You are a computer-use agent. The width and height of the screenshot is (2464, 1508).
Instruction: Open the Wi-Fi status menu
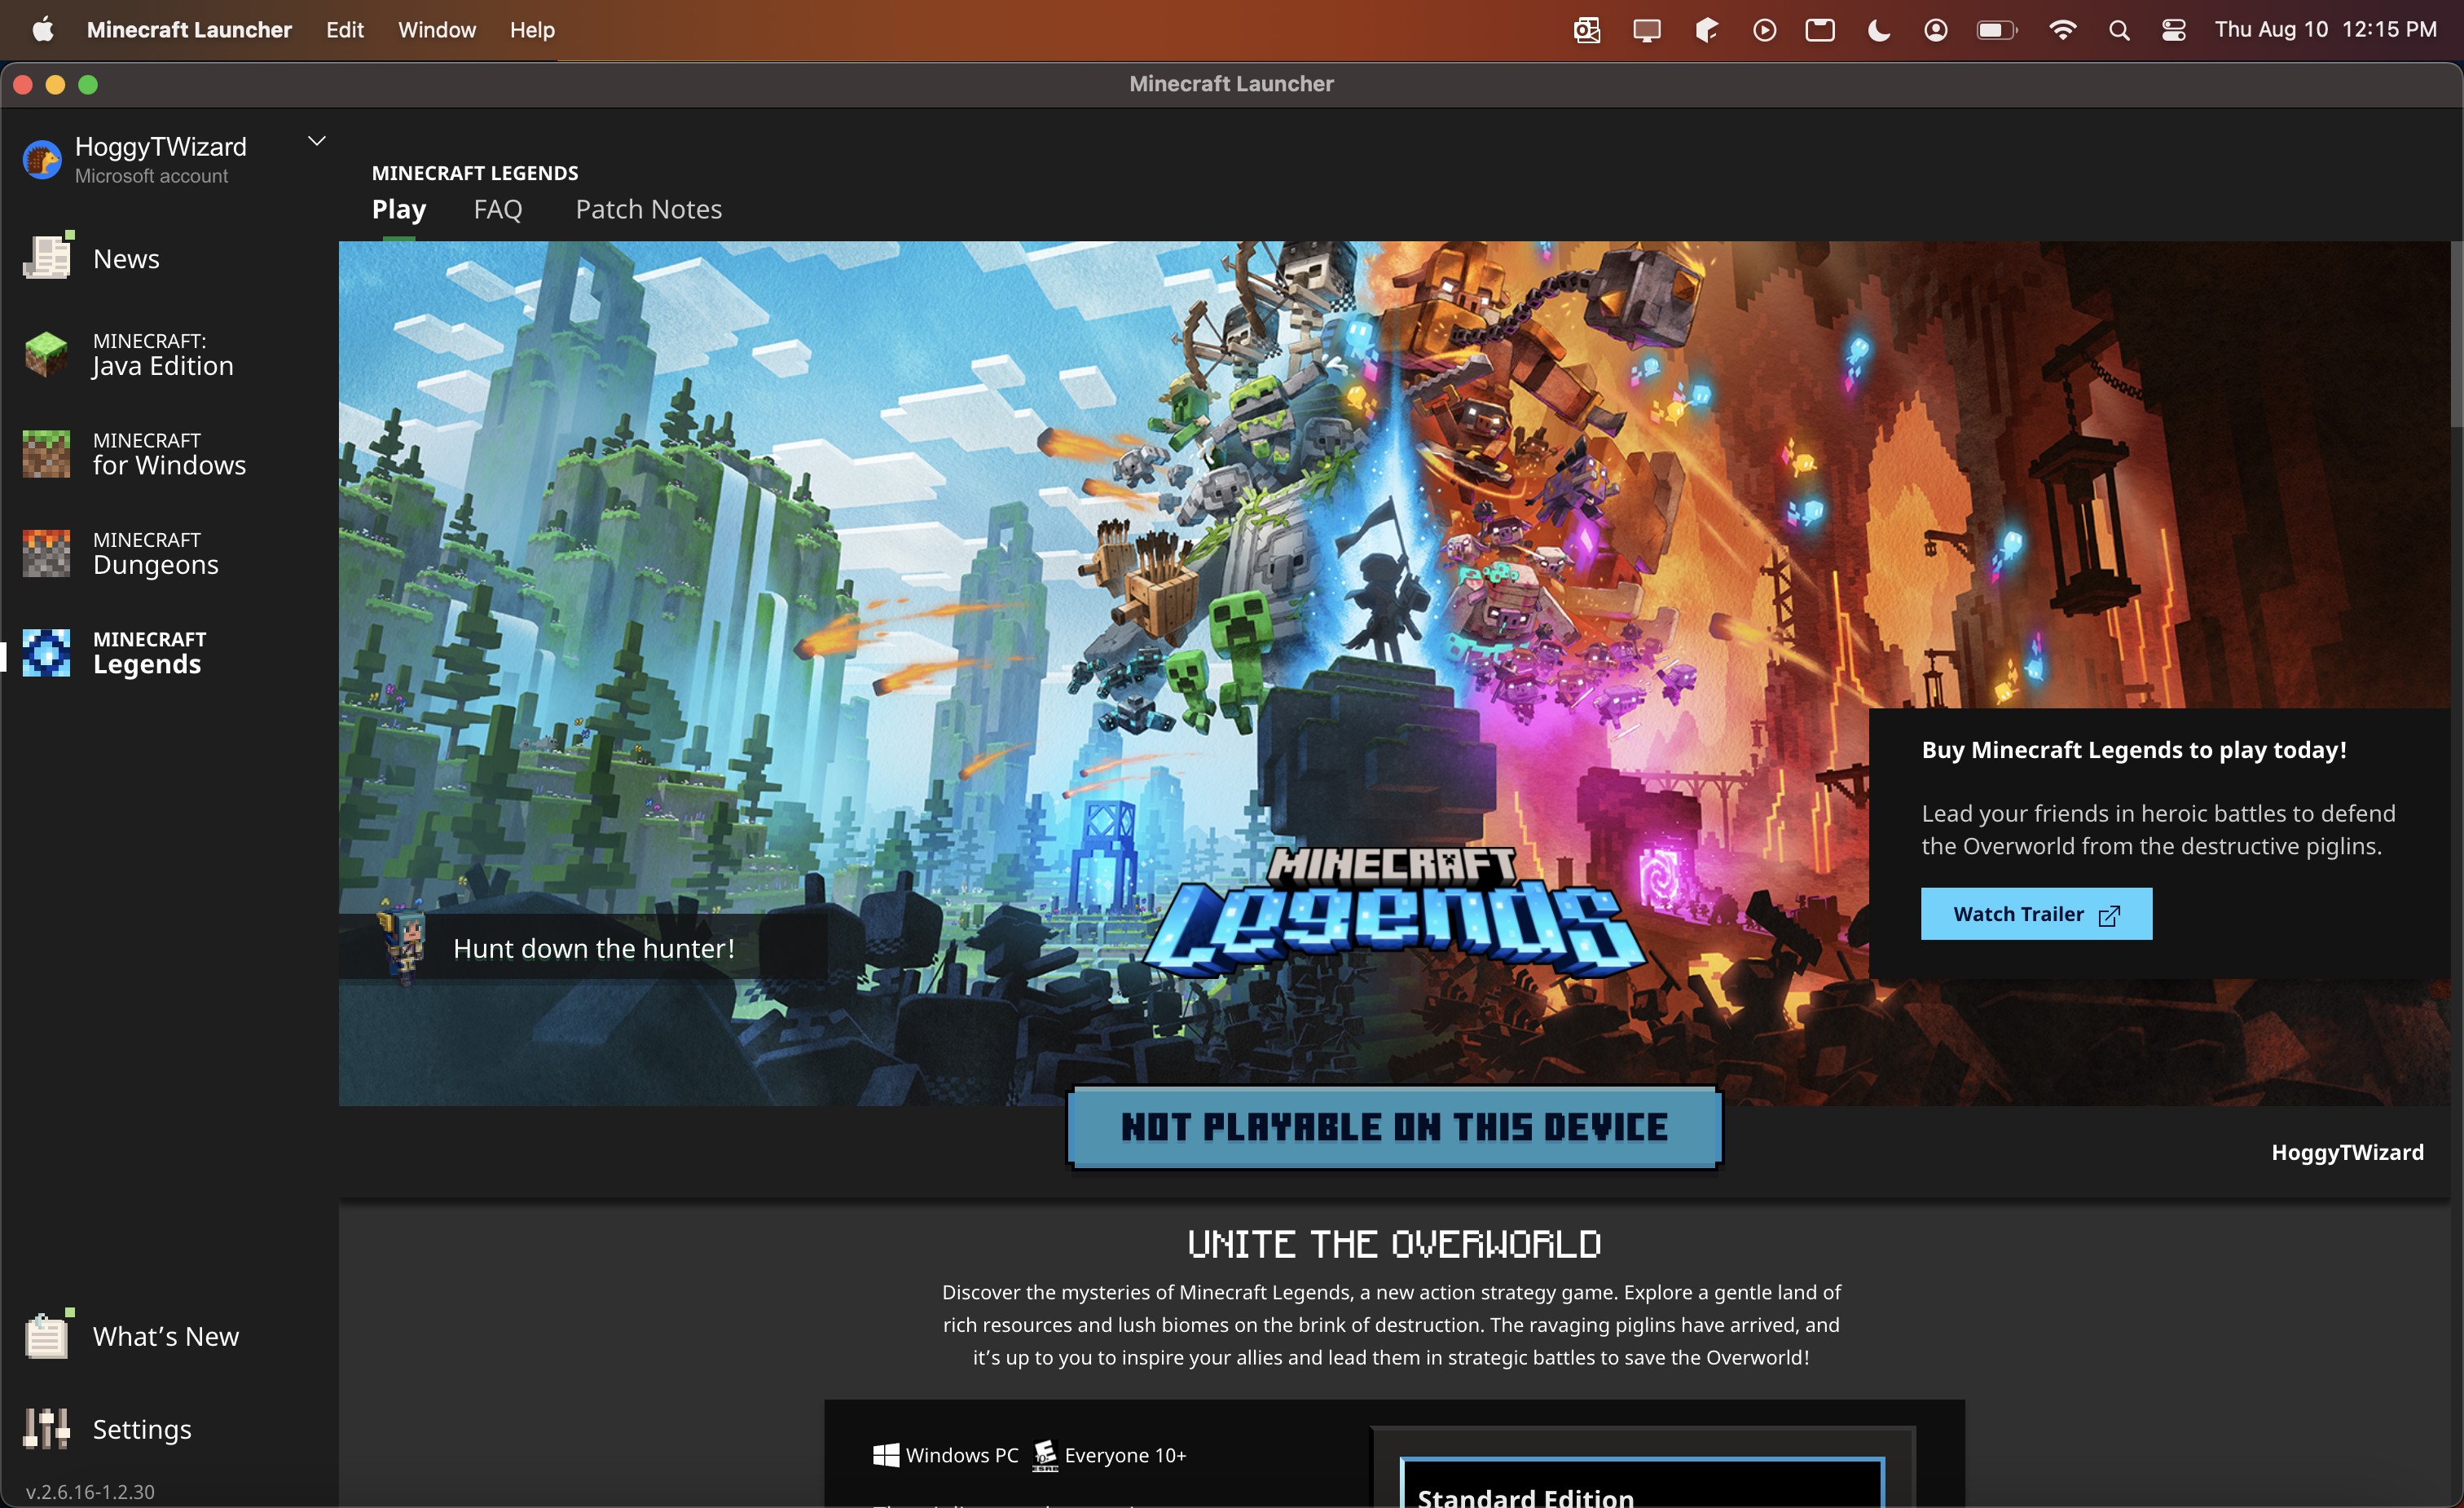[2062, 30]
